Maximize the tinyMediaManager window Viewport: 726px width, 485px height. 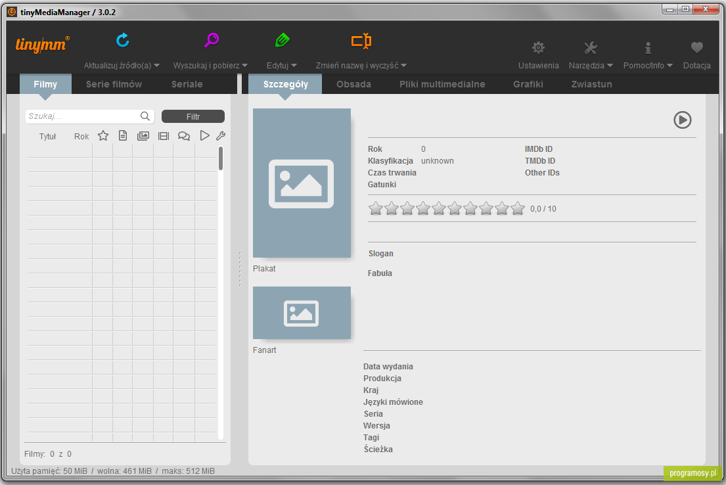[685, 9]
